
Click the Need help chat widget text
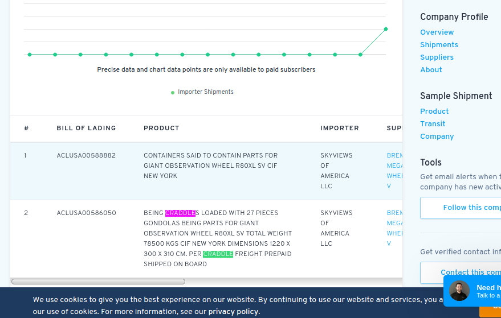pyautogui.click(x=488, y=291)
